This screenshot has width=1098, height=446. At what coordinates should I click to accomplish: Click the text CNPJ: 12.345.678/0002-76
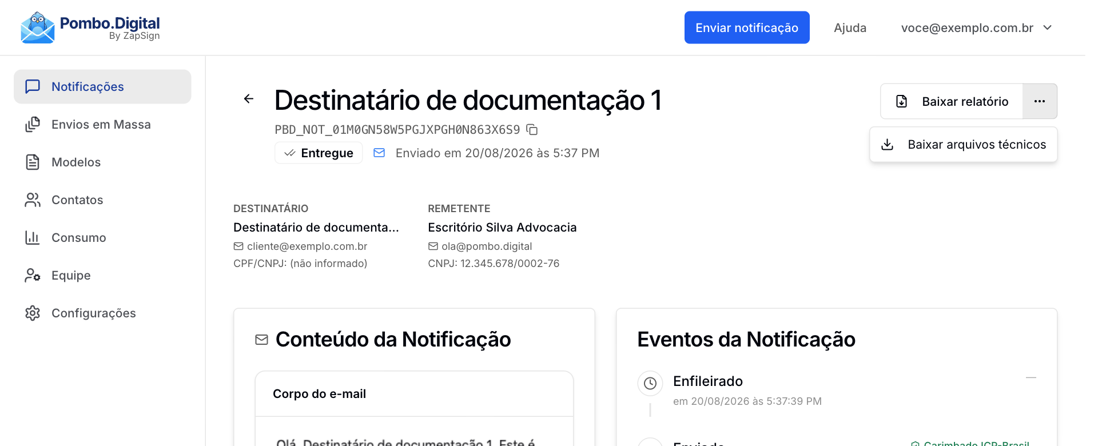click(494, 263)
